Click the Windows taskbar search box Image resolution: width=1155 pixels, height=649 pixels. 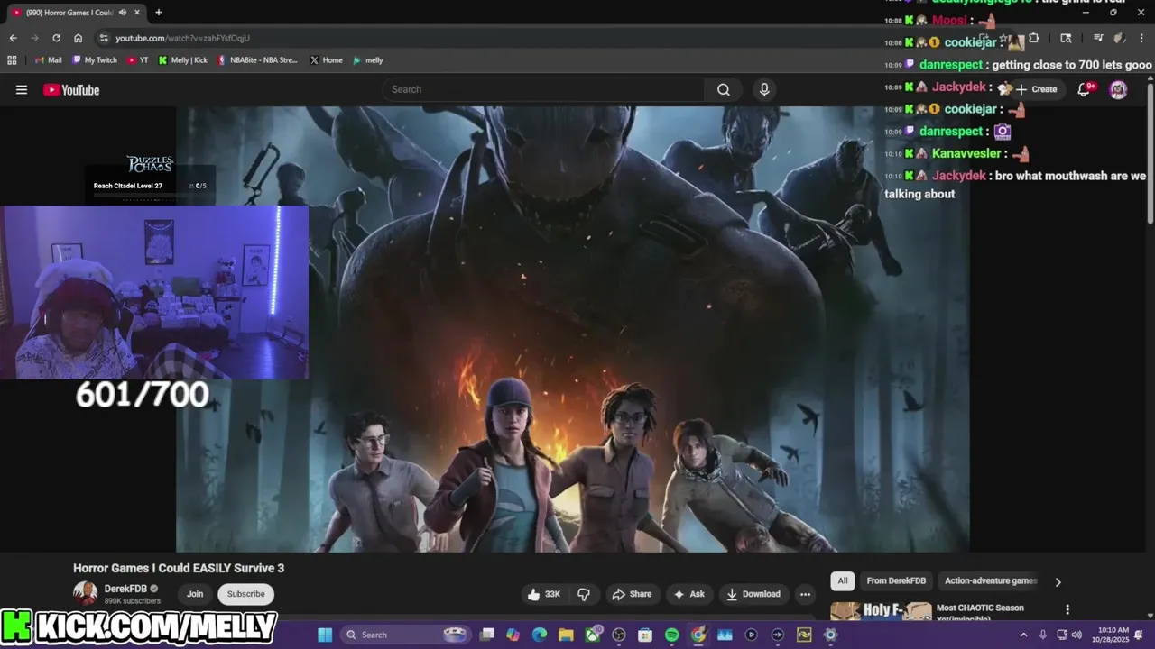click(404, 635)
